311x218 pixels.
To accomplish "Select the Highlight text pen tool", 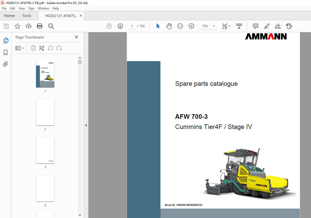I will tap(267, 26).
